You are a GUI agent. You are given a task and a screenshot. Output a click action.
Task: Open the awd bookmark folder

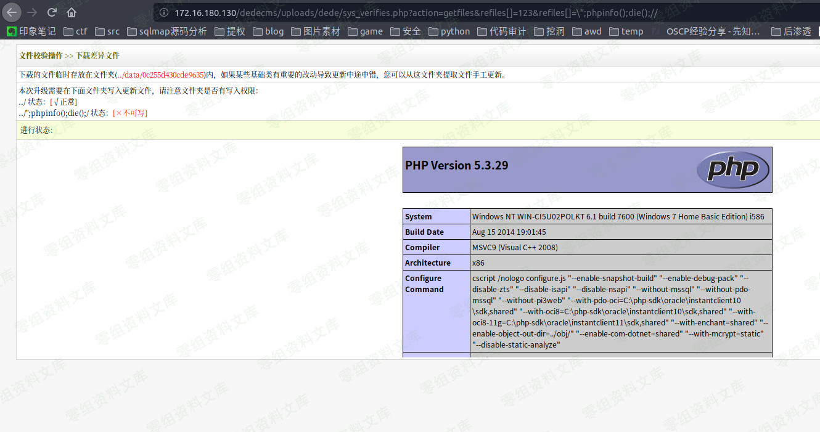point(586,31)
